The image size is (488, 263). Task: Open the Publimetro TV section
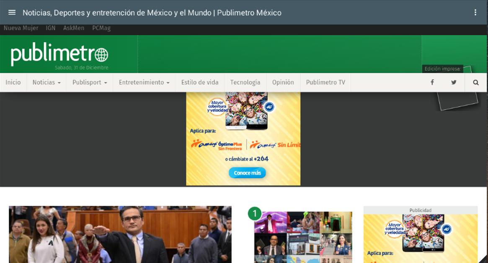click(325, 82)
